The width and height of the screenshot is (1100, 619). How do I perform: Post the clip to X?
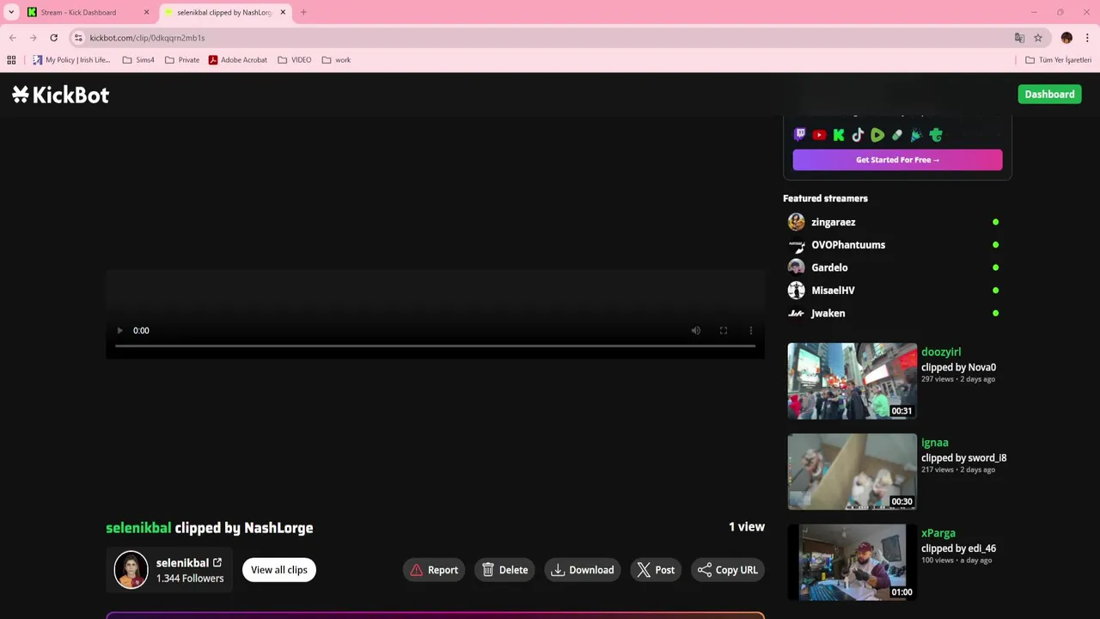coord(656,570)
